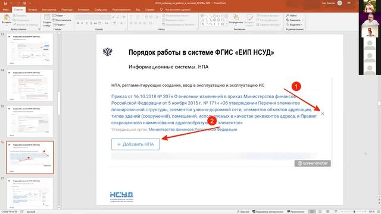Open the Выделить dropdown

pos(294,25)
